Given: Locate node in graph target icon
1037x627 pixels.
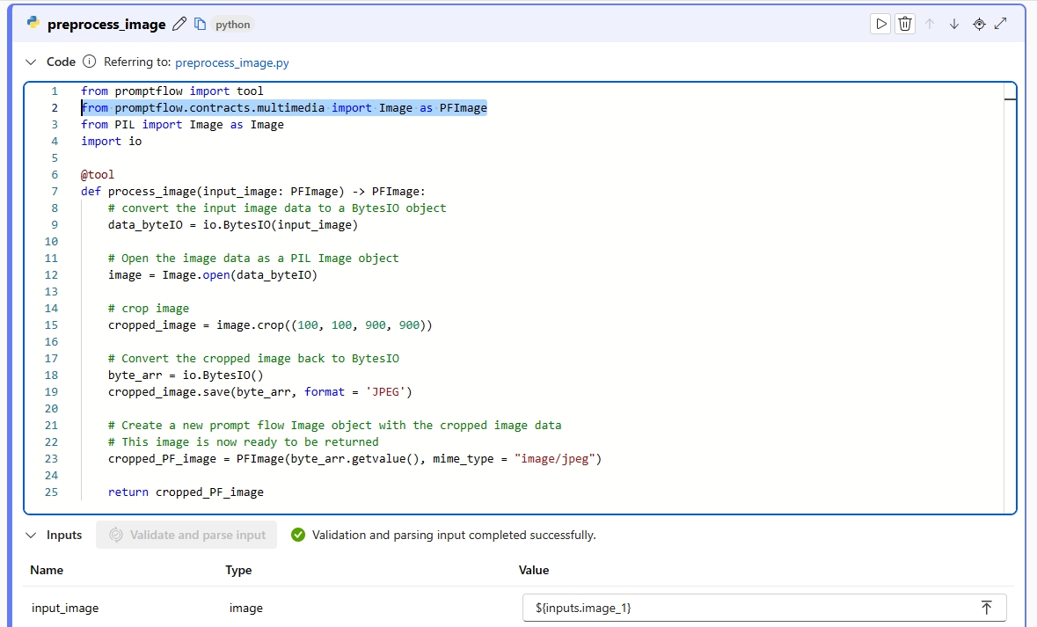Looking at the screenshot, I should (x=980, y=24).
